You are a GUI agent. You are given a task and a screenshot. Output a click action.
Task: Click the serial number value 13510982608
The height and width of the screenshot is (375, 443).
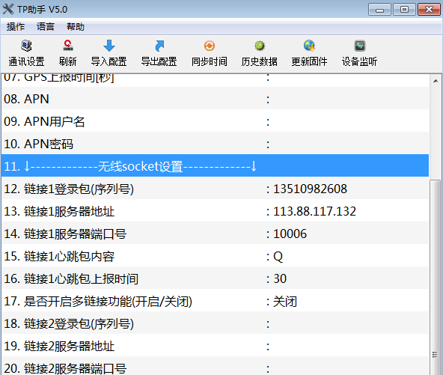pyautogui.click(x=310, y=189)
